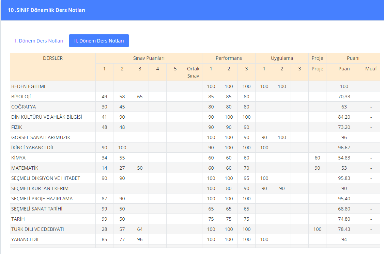Screen dimensions: 384x254
Task: Click BEDEN EĞİTİMİ final score 100
Action: pos(344,86)
